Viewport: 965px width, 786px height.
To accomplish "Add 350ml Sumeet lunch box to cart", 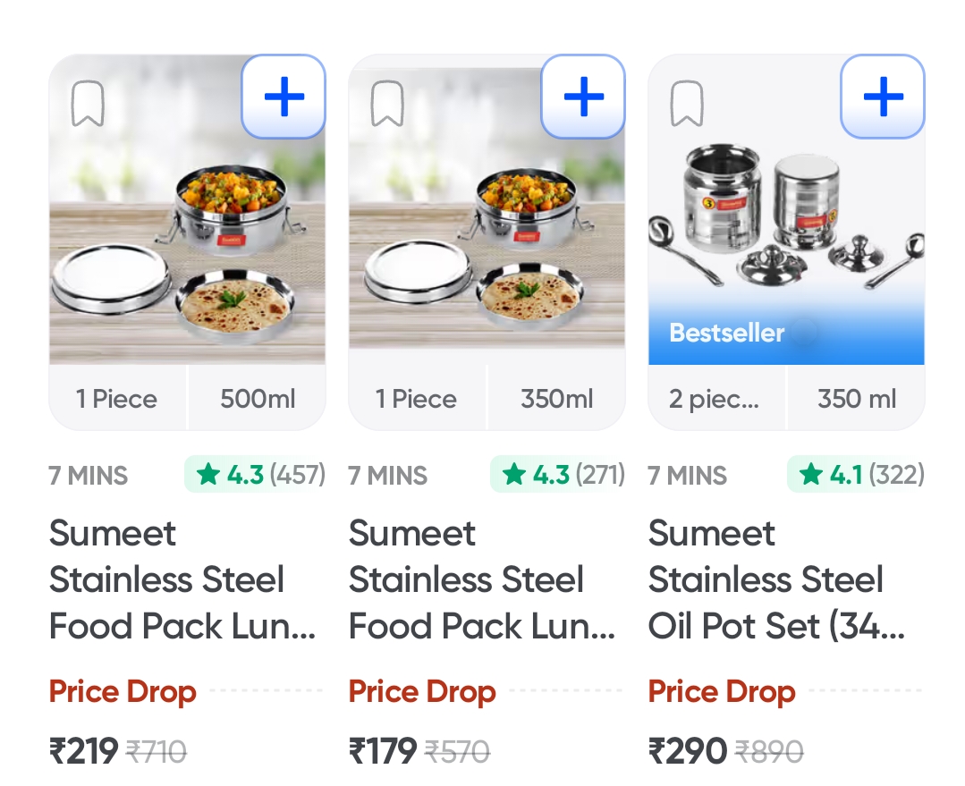I will point(583,97).
